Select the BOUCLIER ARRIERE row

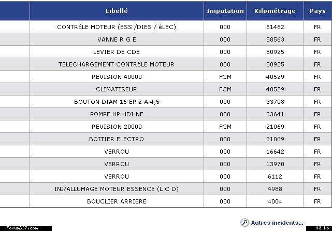click(x=117, y=201)
